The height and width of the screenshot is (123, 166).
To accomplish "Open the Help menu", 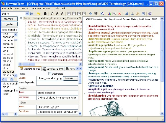I will click(x=64, y=9).
